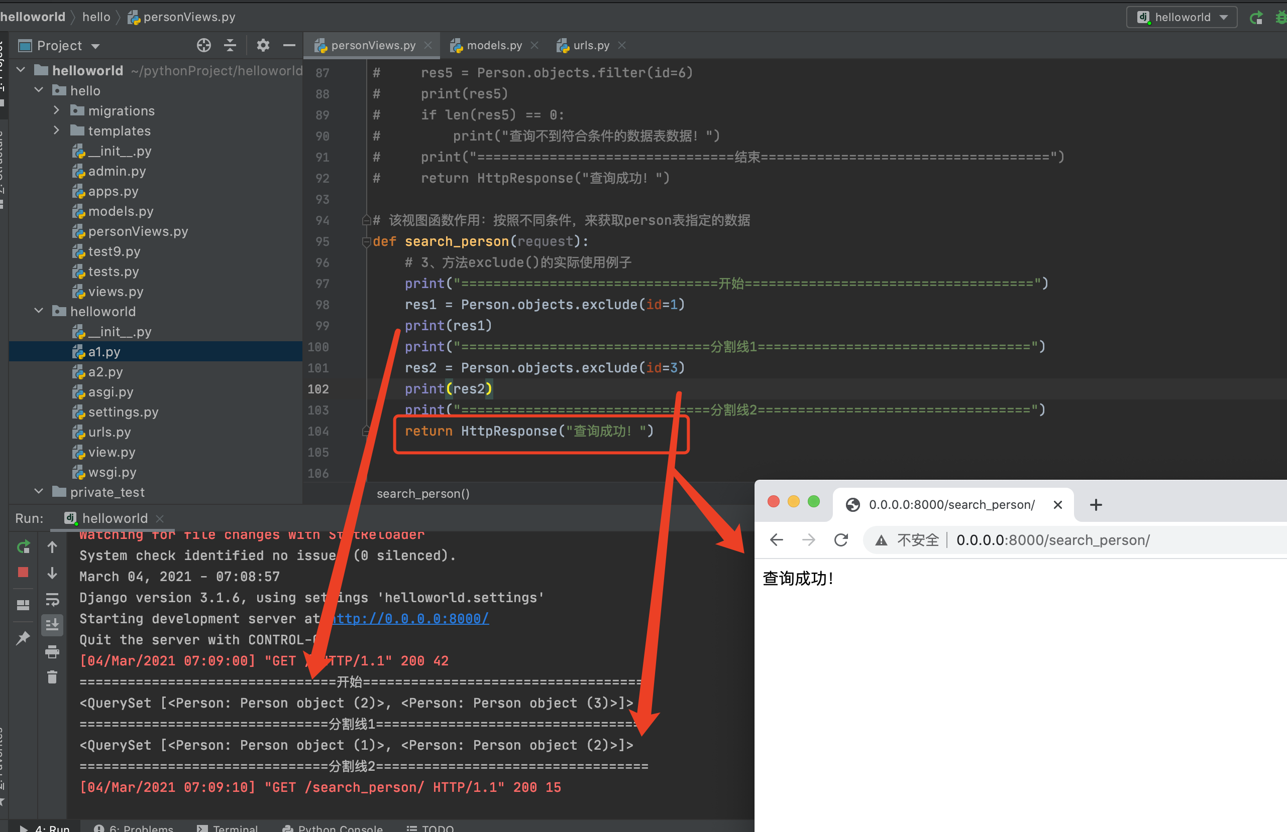The height and width of the screenshot is (832, 1287).
Task: Toggle the soft-wrap icon in the Run console
Action: click(x=52, y=599)
